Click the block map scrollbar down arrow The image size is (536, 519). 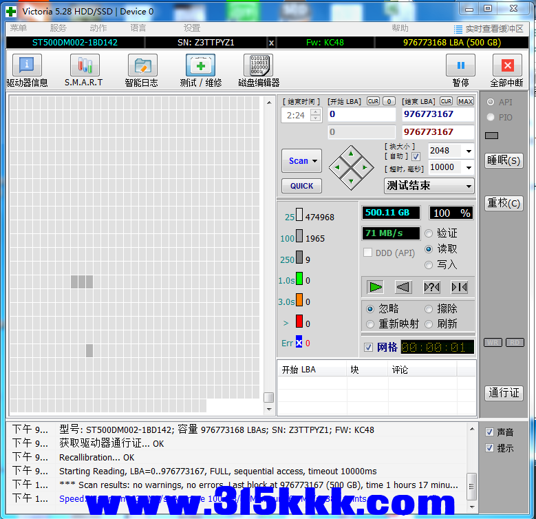(269, 410)
